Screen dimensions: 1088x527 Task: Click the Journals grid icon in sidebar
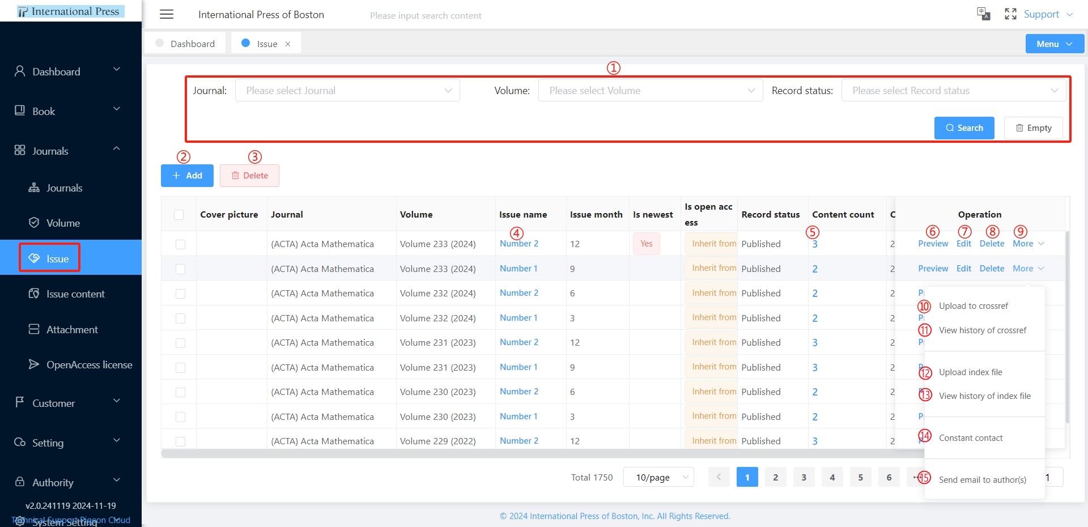[20, 150]
